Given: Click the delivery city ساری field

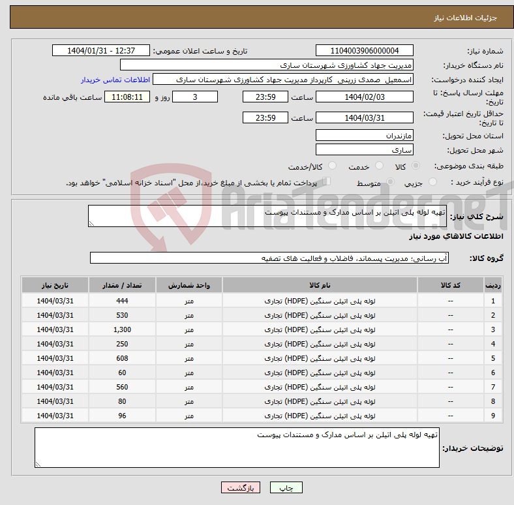Looking at the screenshot, I should [x=364, y=149].
